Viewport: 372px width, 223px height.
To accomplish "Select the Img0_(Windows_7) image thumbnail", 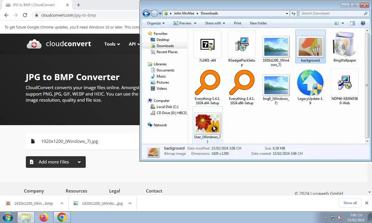I will (276, 85).
